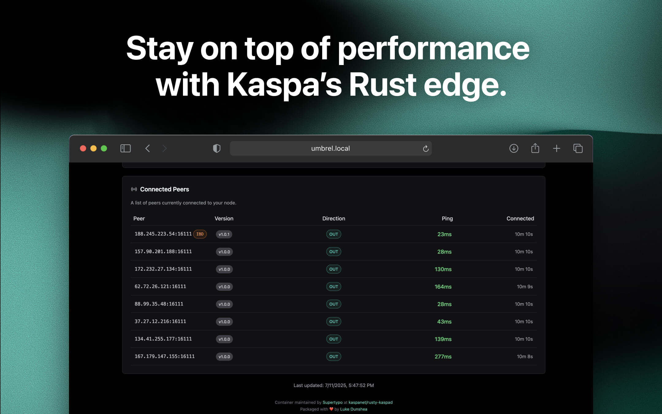Click the browser back navigation arrow
The image size is (662, 414).
(x=148, y=148)
